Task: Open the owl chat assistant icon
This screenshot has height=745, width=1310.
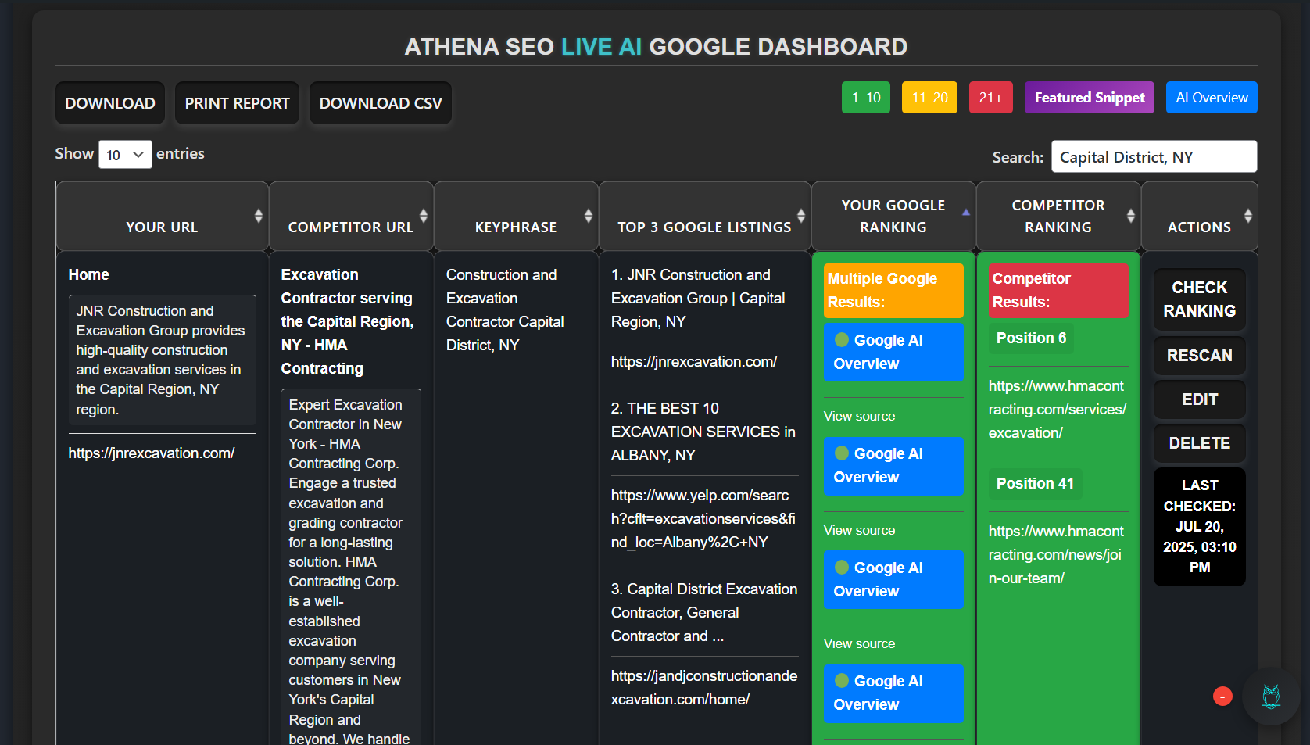Action: click(1271, 696)
